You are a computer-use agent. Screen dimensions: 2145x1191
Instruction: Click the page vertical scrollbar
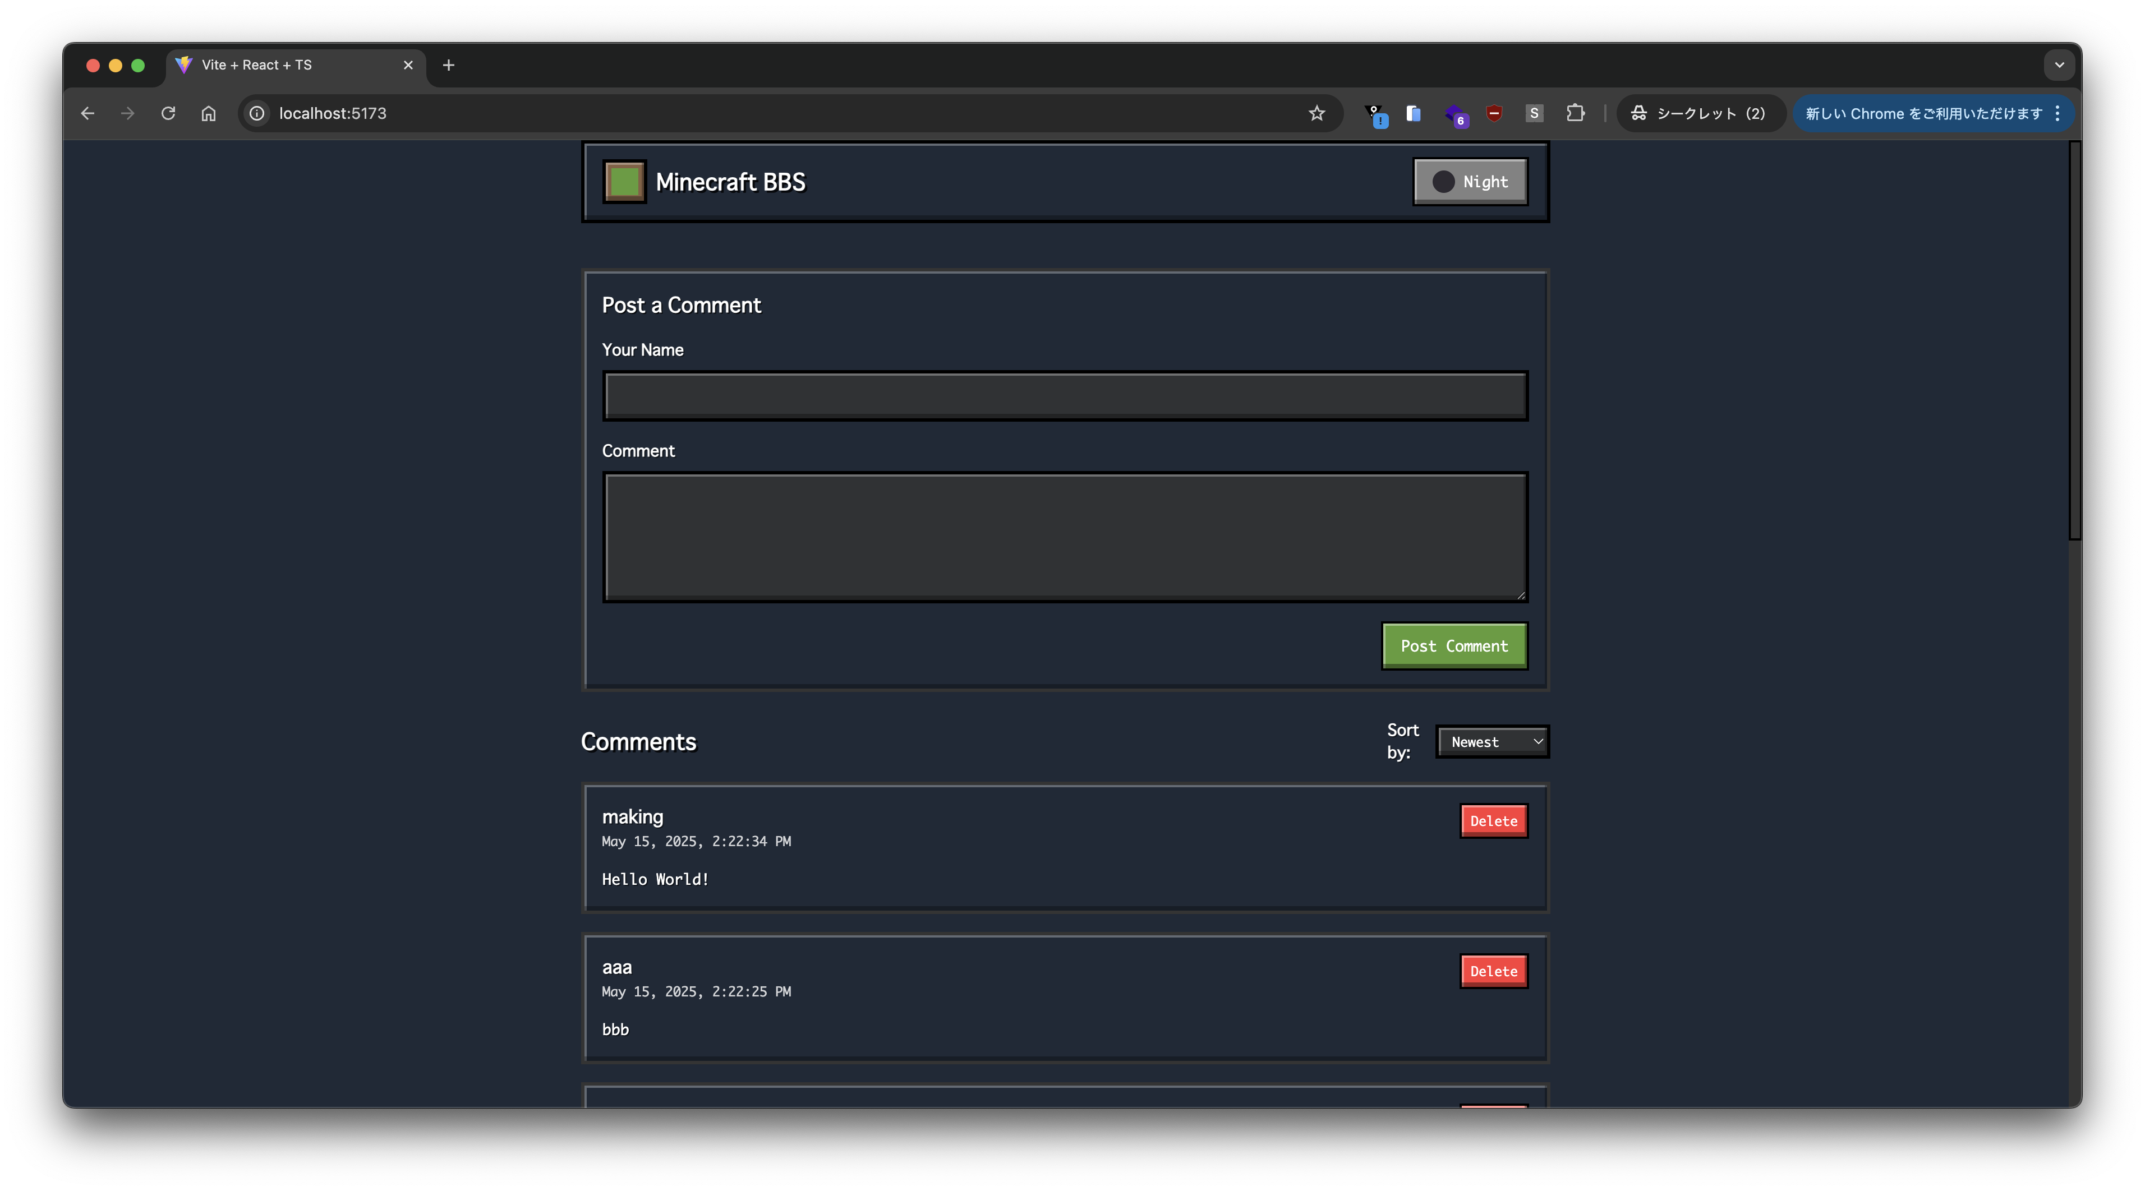point(2074,341)
